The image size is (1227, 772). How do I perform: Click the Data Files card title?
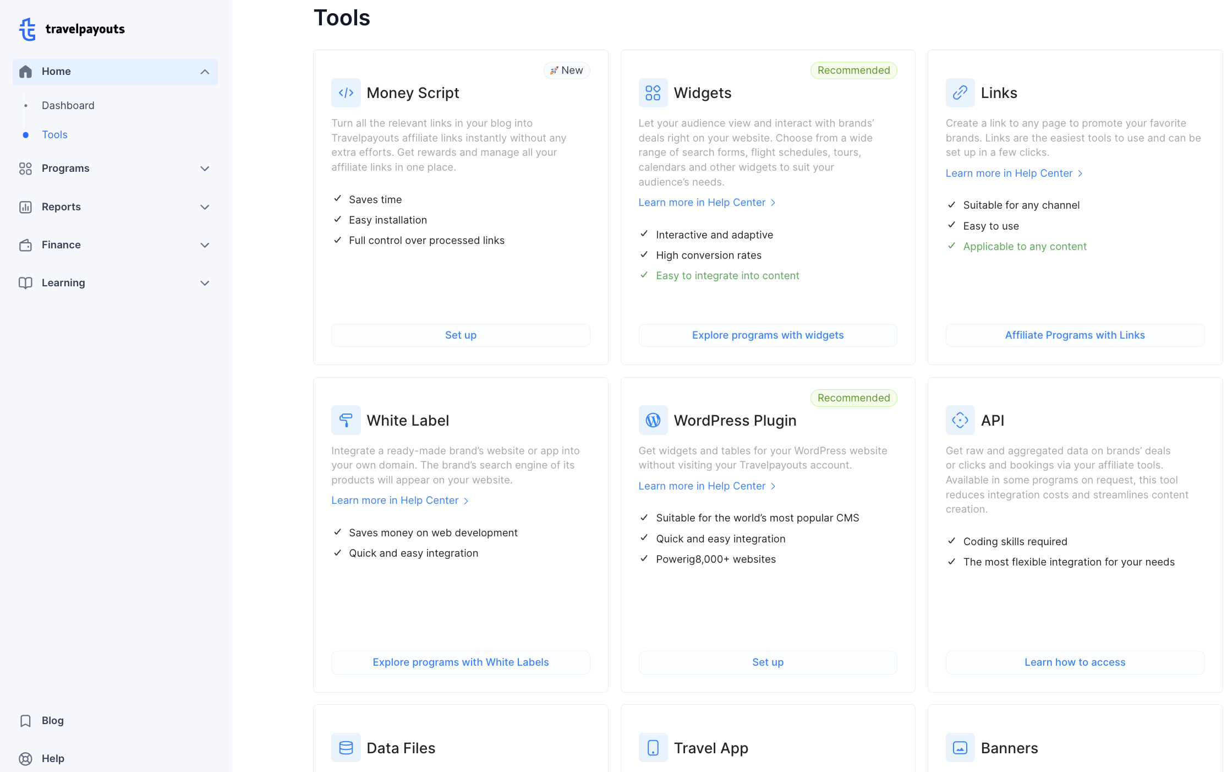point(401,748)
